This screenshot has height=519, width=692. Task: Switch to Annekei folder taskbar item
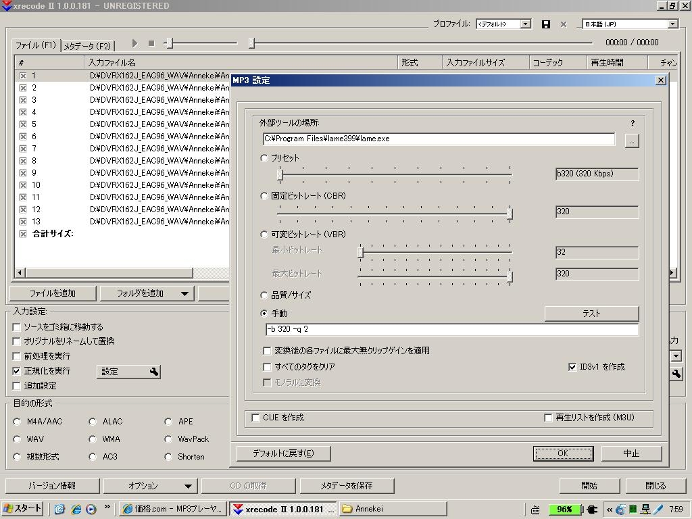point(393,509)
